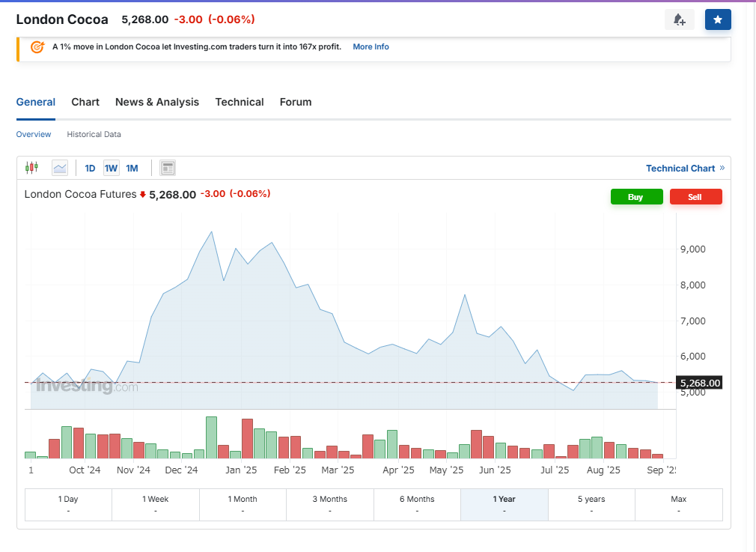Click the star watchlist button
The image size is (756, 552).
(x=718, y=19)
